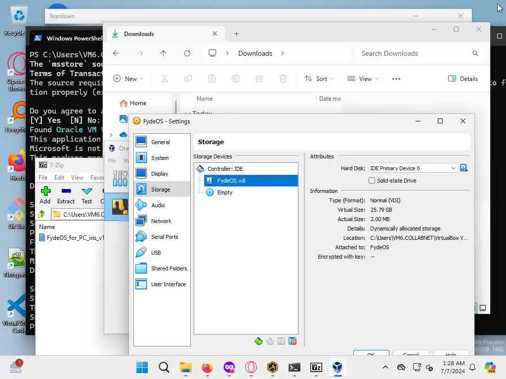
Task: Expand OneDrive item in Explorer sidebar
Action: [x=111, y=135]
